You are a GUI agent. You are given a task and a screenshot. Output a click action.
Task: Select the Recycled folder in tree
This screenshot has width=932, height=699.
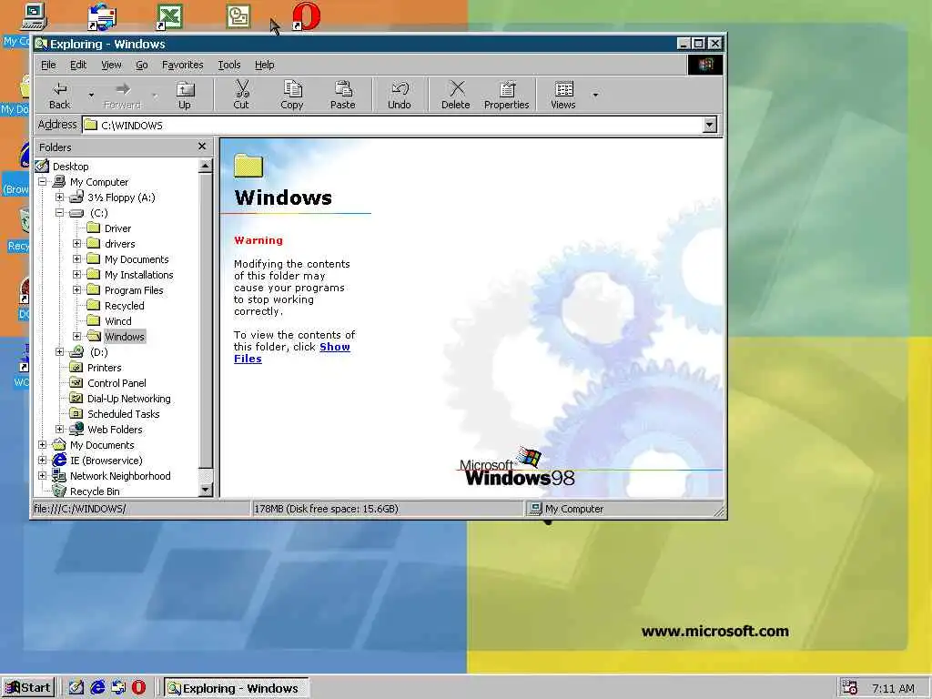(124, 306)
